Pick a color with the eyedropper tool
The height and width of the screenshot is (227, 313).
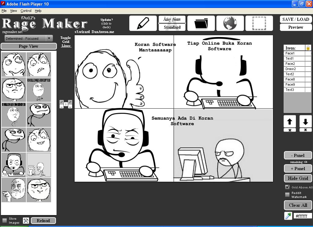(x=288, y=216)
